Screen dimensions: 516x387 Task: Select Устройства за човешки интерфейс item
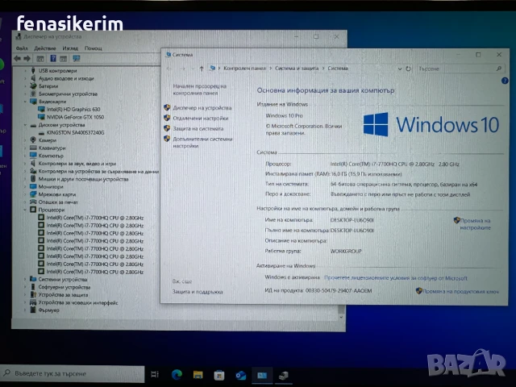point(78,303)
